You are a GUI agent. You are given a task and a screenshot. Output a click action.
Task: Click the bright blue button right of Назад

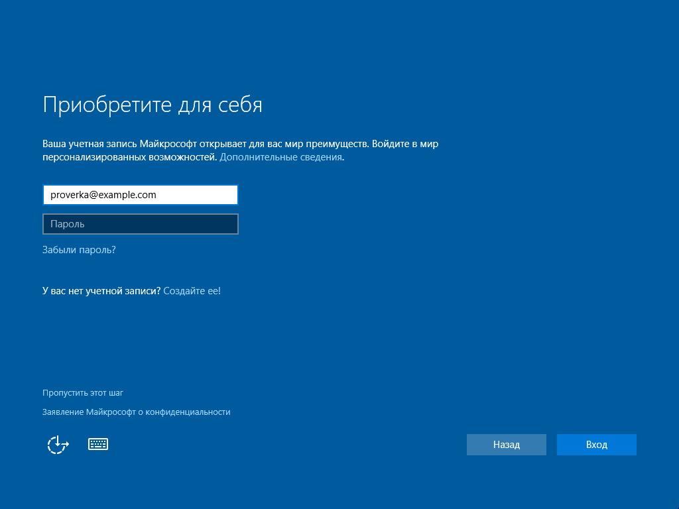pyautogui.click(x=596, y=445)
